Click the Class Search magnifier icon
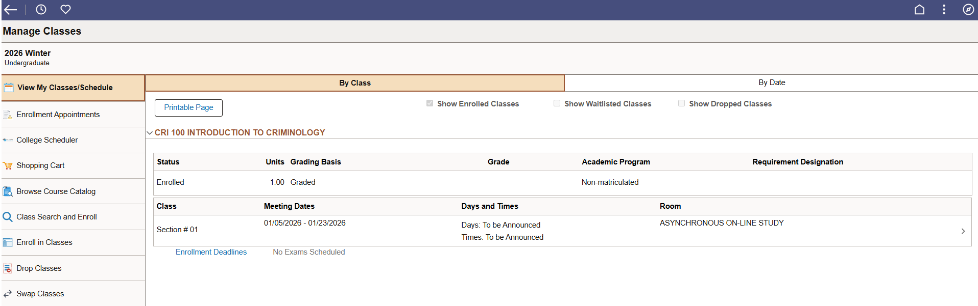This screenshot has height=306, width=978. pyautogui.click(x=8, y=217)
